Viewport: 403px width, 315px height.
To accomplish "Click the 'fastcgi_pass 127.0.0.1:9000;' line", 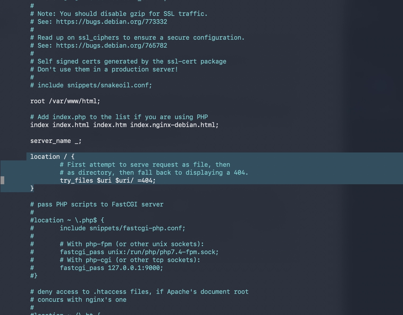I will (x=111, y=268).
